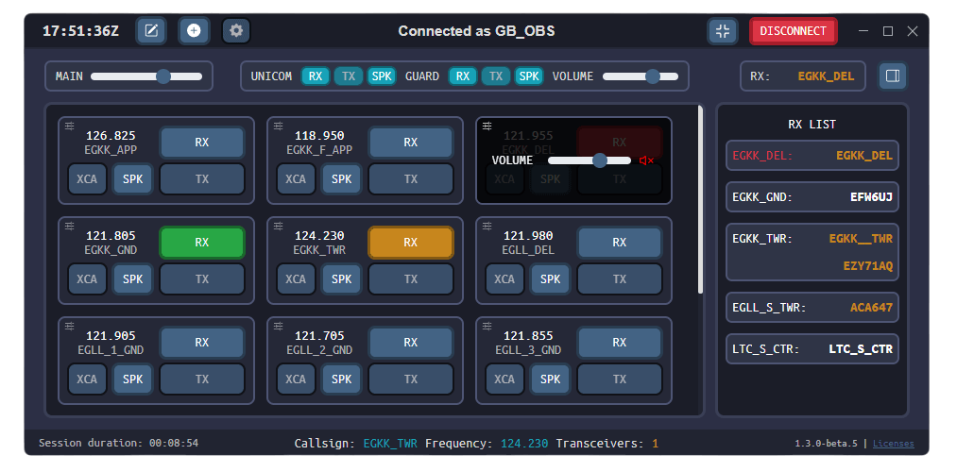The image size is (957, 472).
Task: Toggle XCA on EGKK_APP card
Action: pos(87,178)
